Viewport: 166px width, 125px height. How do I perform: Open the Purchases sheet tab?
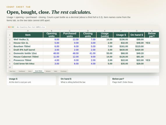63,71
